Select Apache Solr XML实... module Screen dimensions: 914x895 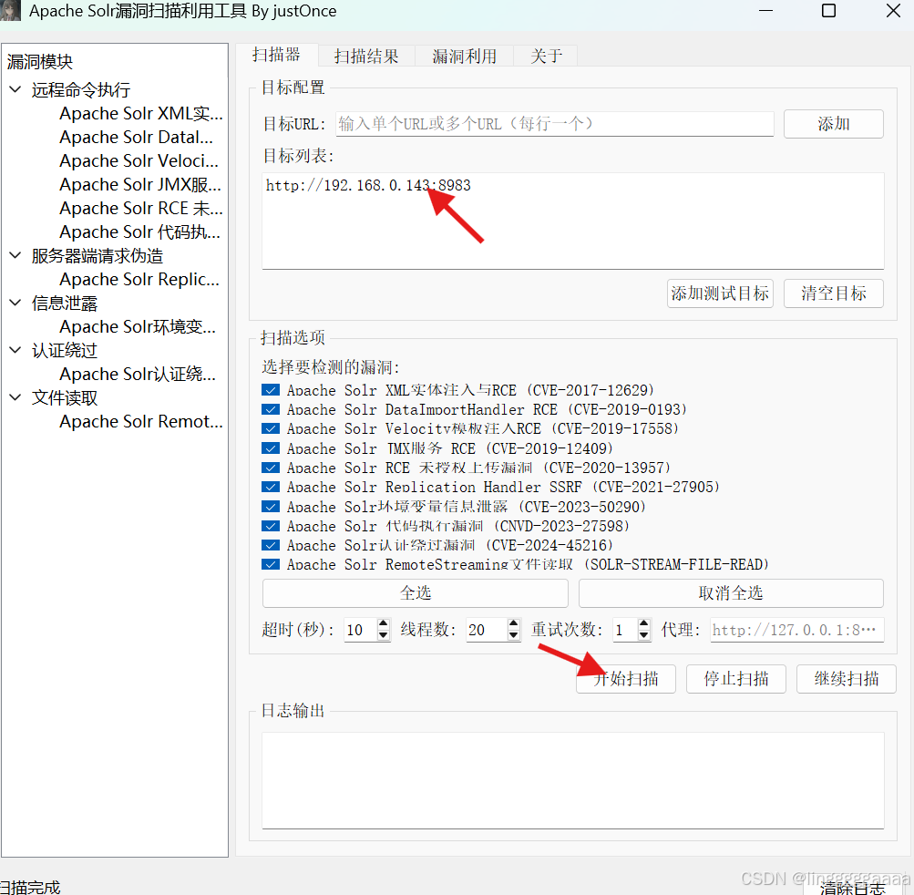point(141,113)
